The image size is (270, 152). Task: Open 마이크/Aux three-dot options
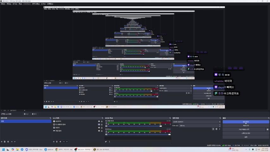106,132
